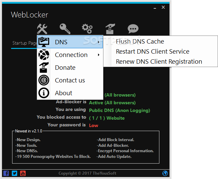Click the ( 1 / 1 ) Website count
218x179 pixels.
[107, 118]
